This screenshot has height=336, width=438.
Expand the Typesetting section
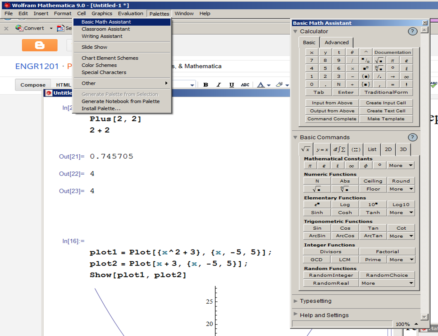(295, 301)
